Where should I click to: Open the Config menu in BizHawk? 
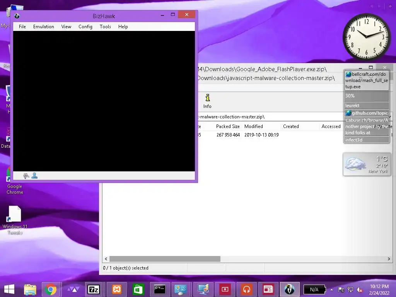[x=85, y=27]
